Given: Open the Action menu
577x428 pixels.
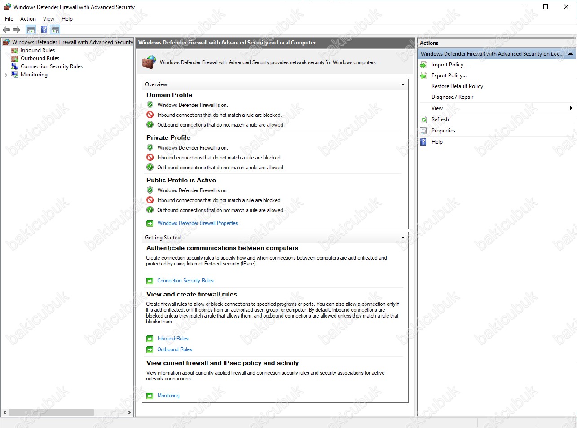Looking at the screenshot, I should (28, 19).
